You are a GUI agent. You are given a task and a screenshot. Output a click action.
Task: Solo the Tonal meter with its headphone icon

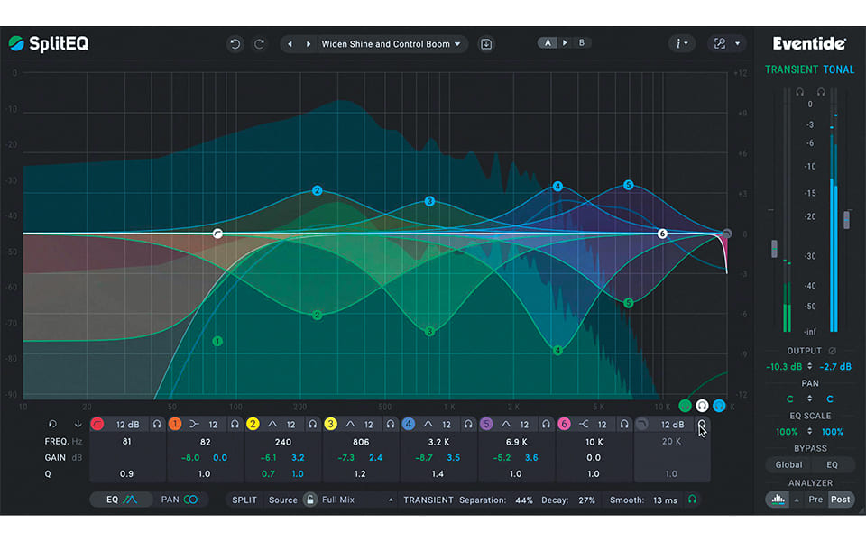pos(821,92)
